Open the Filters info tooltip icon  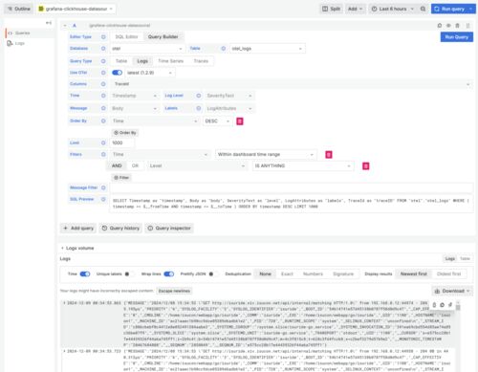(x=103, y=154)
